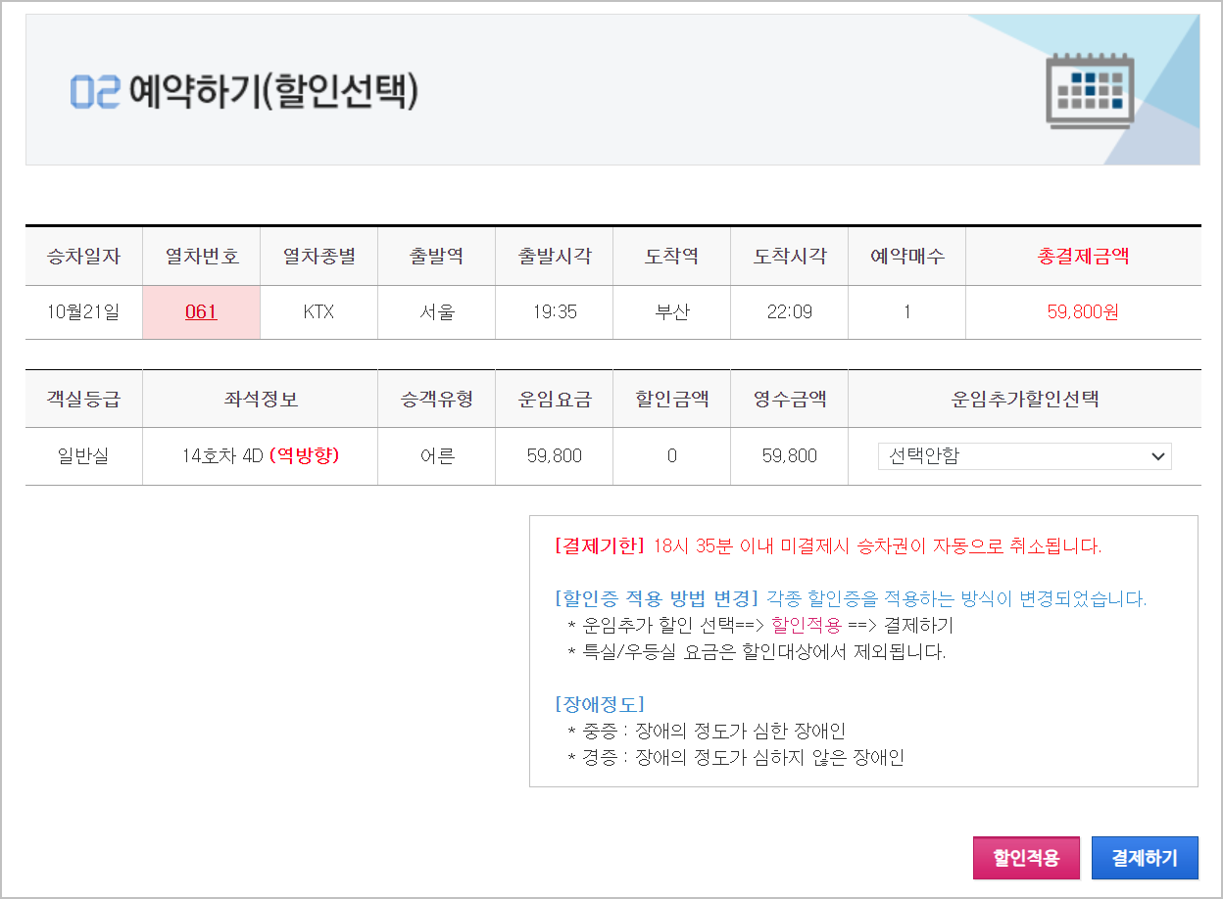Select the 도착시각 column header
This screenshot has height=899, width=1223.
[x=790, y=257]
